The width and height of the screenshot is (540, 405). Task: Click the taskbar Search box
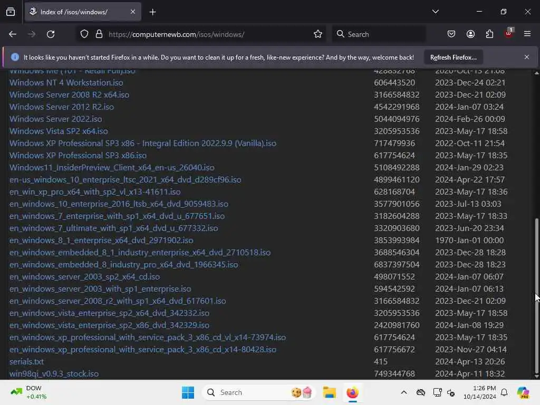point(258,392)
